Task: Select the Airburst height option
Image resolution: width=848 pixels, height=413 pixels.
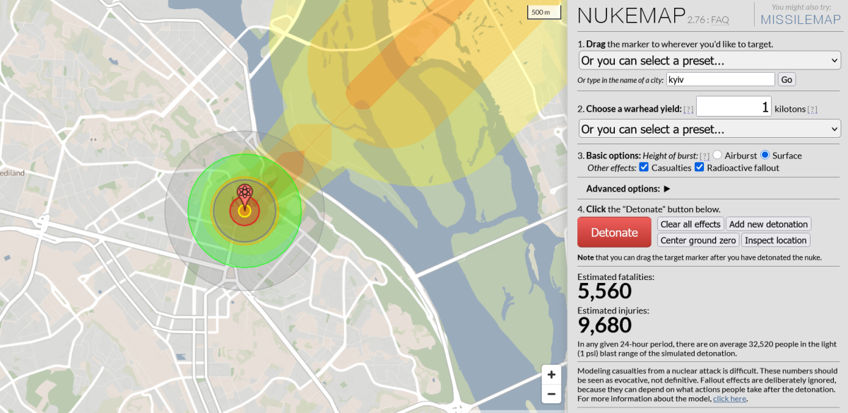Action: click(x=717, y=155)
